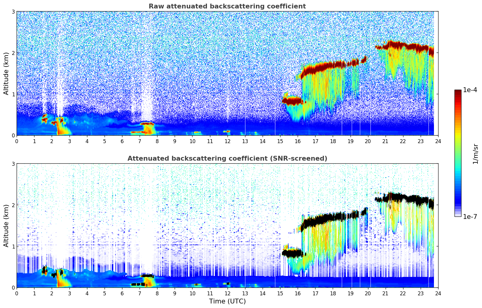Image resolution: width=482 pixels, height=308 pixels.
Task: Click altitude tick '3' on the raw plot
Action: [13, 11]
